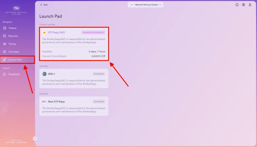This screenshot has height=147, width=257.
Task: Click Completed badge on SNS-1 card
Action: (99, 74)
